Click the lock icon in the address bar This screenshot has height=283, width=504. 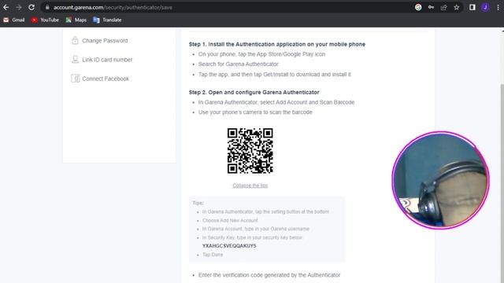point(47,7)
